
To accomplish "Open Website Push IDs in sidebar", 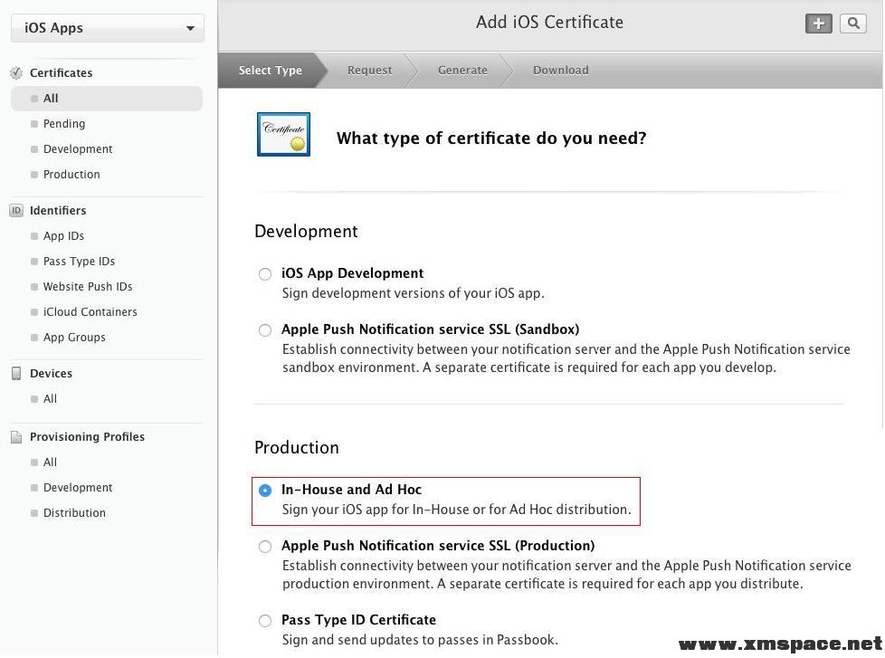I will [88, 287].
